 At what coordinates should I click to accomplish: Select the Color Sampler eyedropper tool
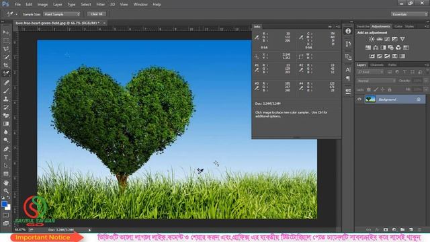coord(6,73)
